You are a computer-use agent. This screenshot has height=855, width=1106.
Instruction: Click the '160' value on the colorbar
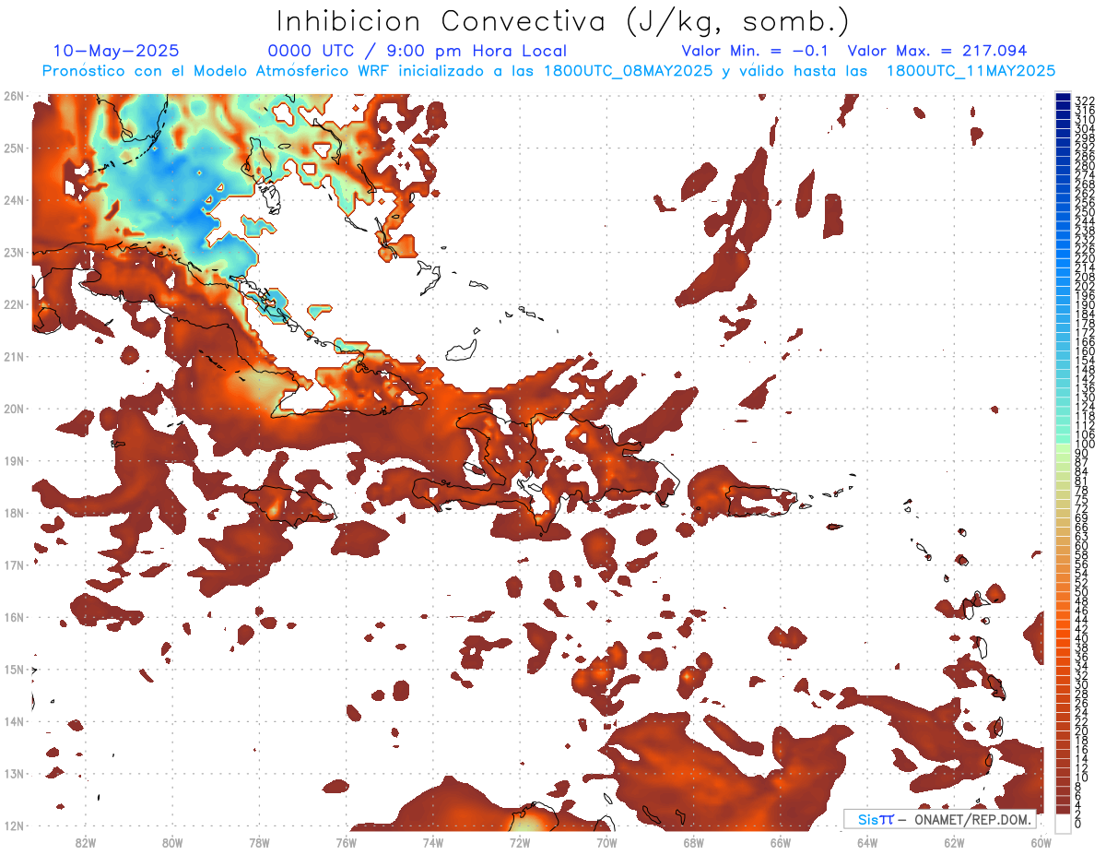1084,351
